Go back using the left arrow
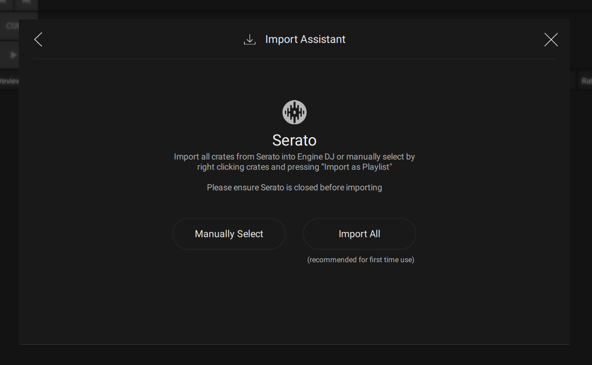Image resolution: width=592 pixels, height=365 pixels. 39,40
